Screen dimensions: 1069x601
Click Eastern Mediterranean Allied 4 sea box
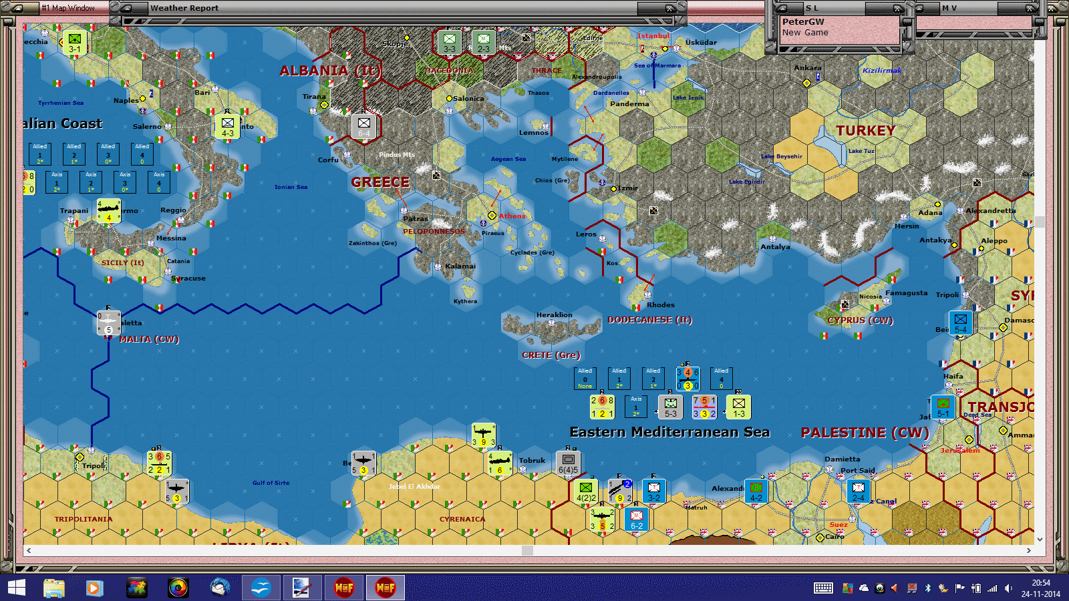click(722, 379)
